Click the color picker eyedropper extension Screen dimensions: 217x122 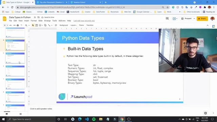[196, 7]
